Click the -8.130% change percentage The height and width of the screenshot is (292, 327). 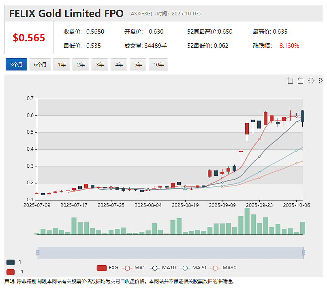click(x=288, y=46)
